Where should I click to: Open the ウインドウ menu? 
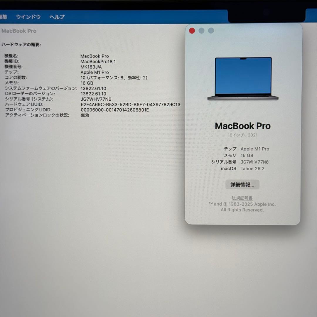[28, 17]
